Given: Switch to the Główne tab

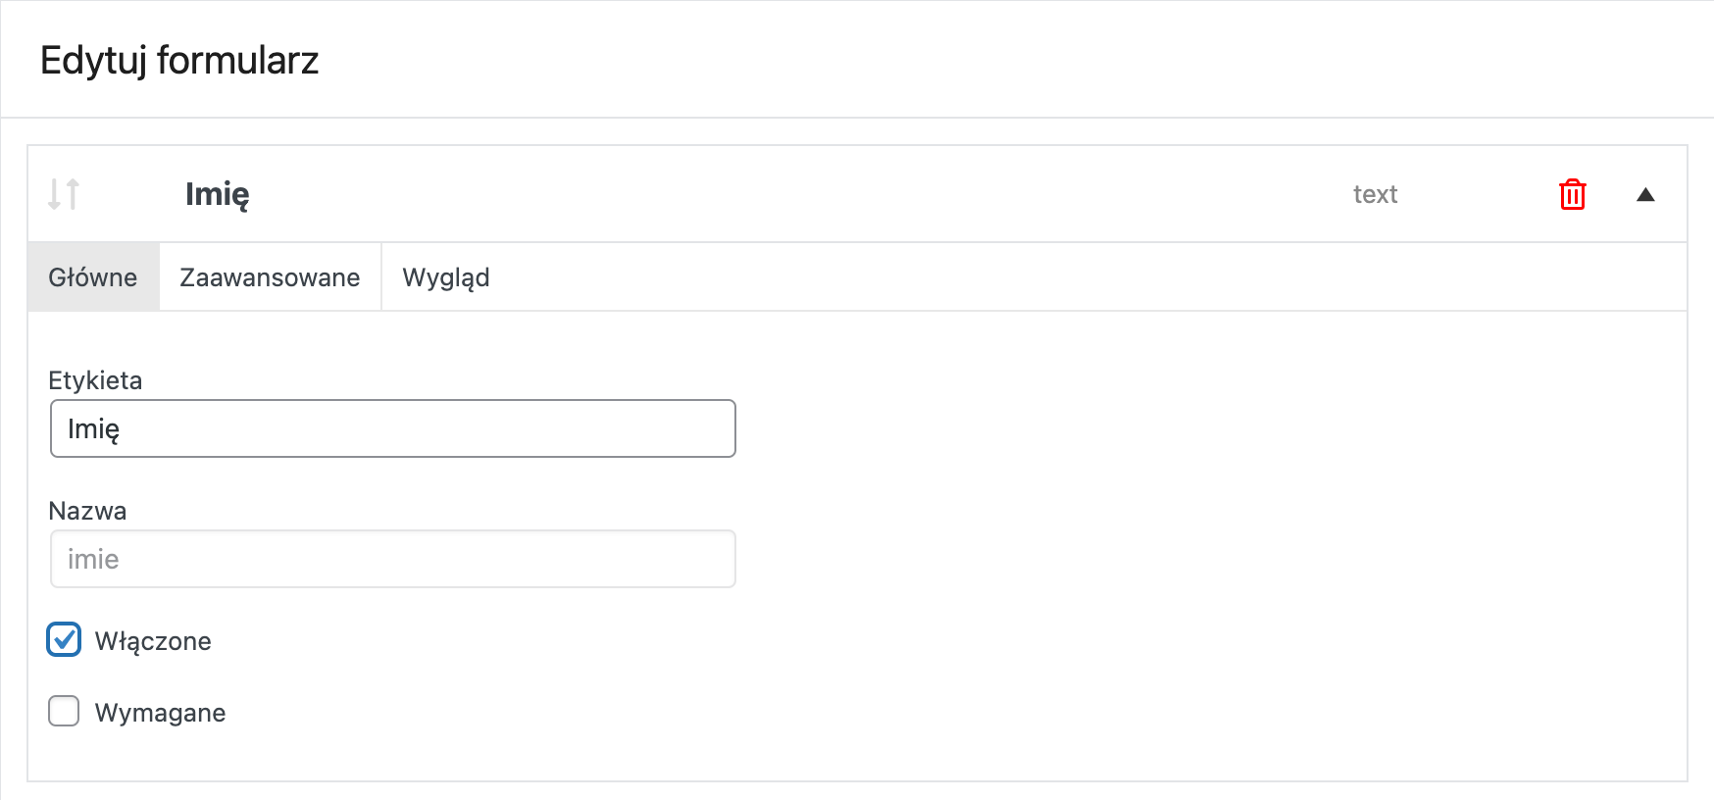Looking at the screenshot, I should 93,277.
